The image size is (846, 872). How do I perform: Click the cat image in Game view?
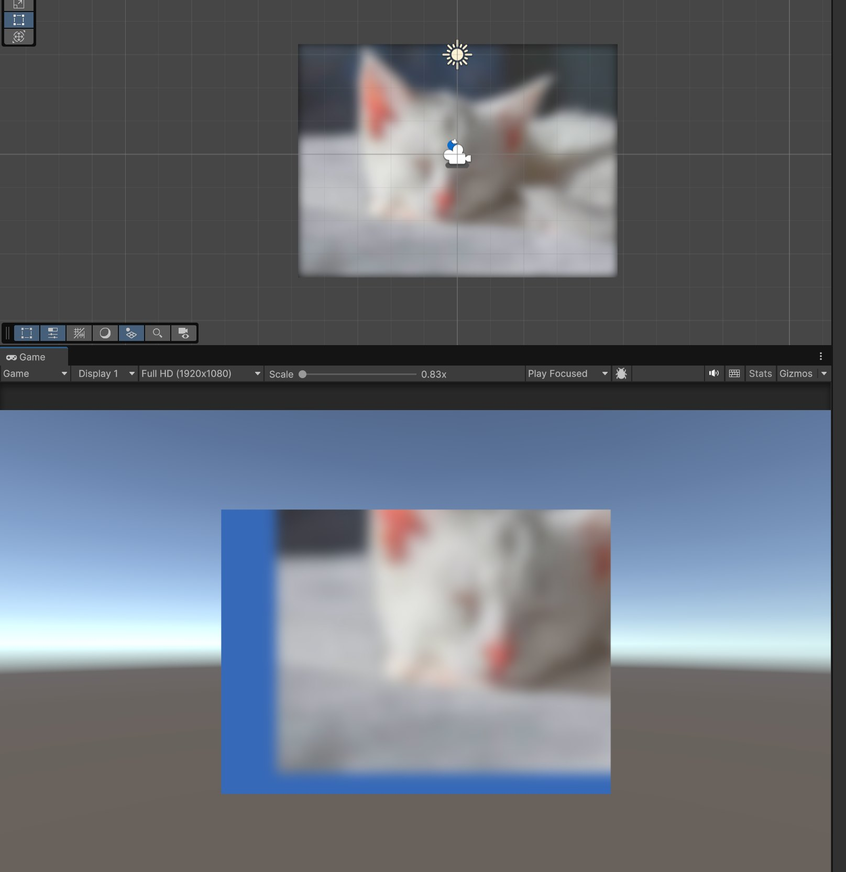click(x=416, y=652)
